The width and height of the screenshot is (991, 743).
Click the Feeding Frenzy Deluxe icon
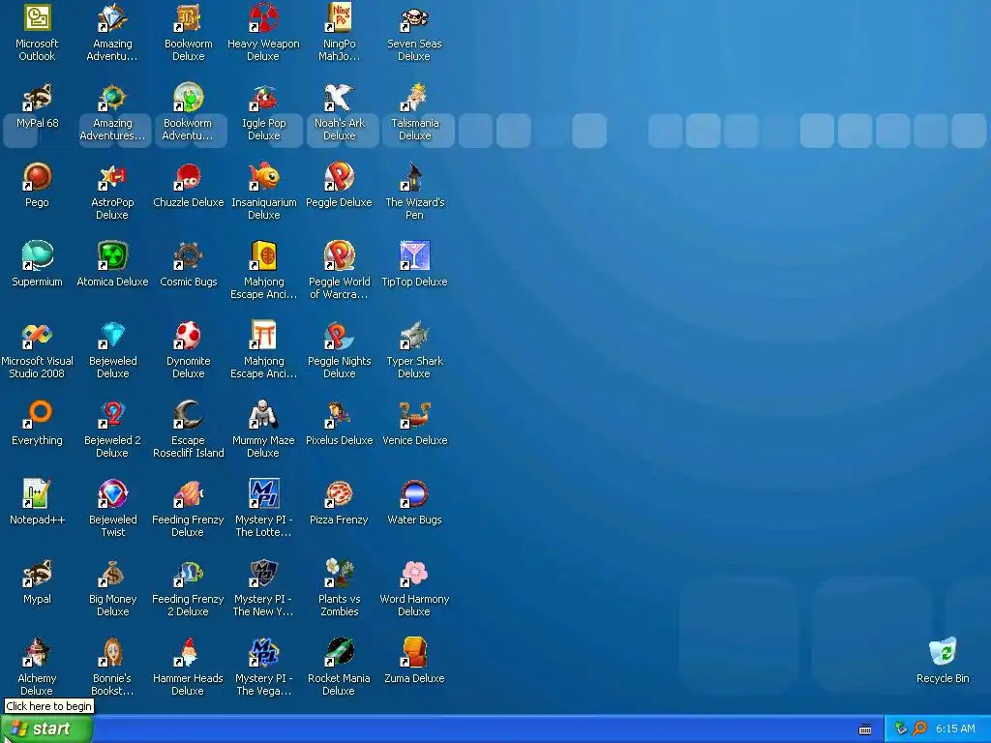pos(188,493)
